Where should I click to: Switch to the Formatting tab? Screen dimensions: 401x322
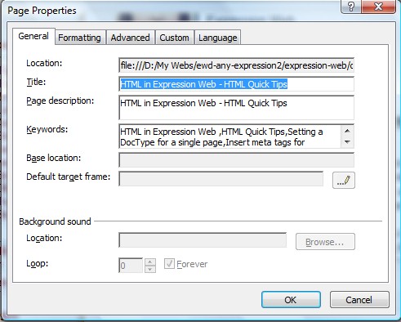(79, 38)
